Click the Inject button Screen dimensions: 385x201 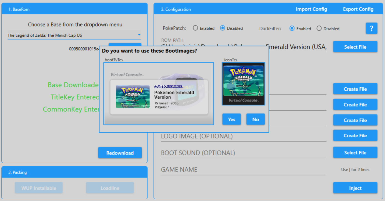point(355,188)
